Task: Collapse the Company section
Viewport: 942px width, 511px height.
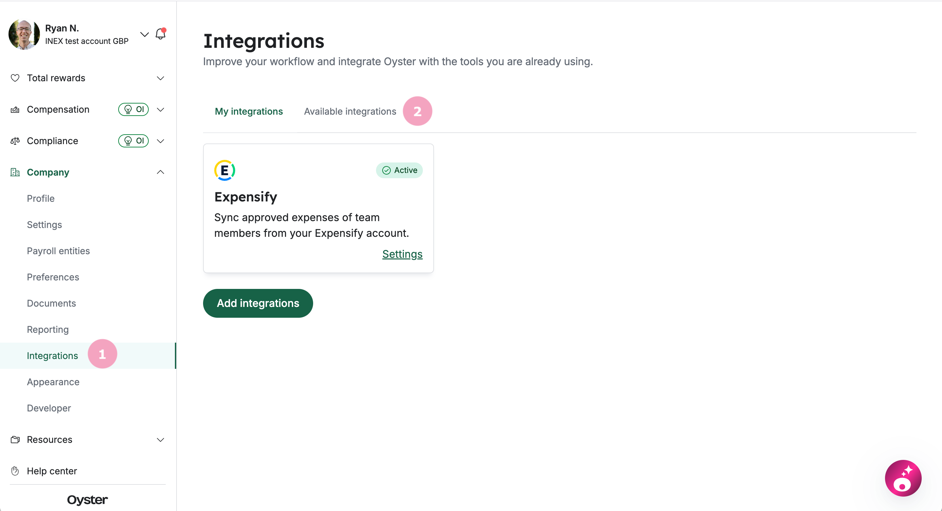Action: pos(160,172)
